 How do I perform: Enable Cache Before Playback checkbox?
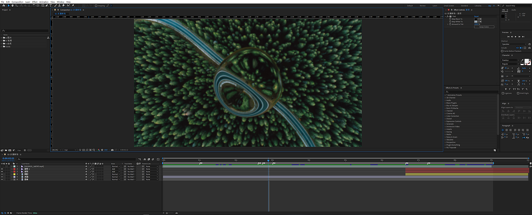click(x=502, y=51)
